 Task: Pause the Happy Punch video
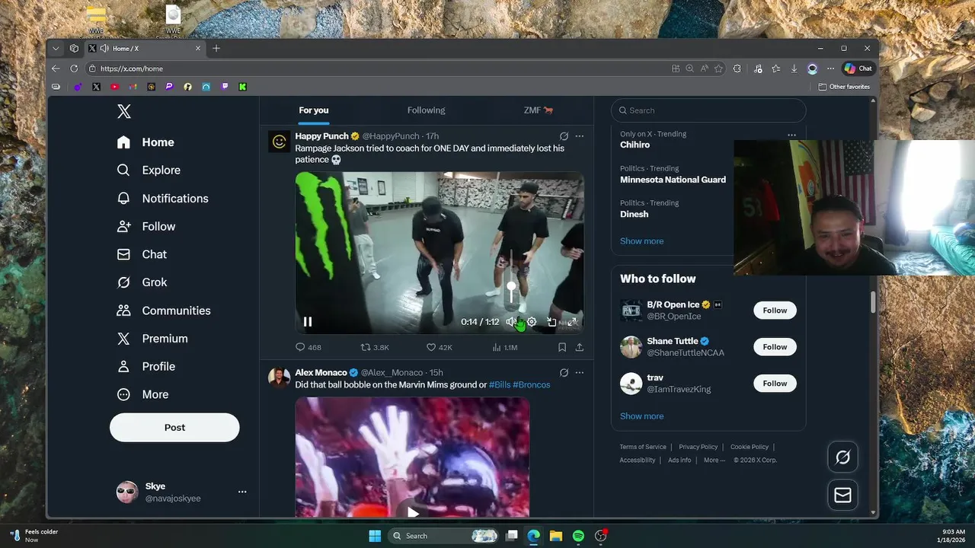(x=308, y=322)
